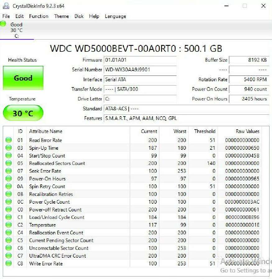Click raw value 0000000003AC
The width and height of the screenshot is (272, 279).
242,202
